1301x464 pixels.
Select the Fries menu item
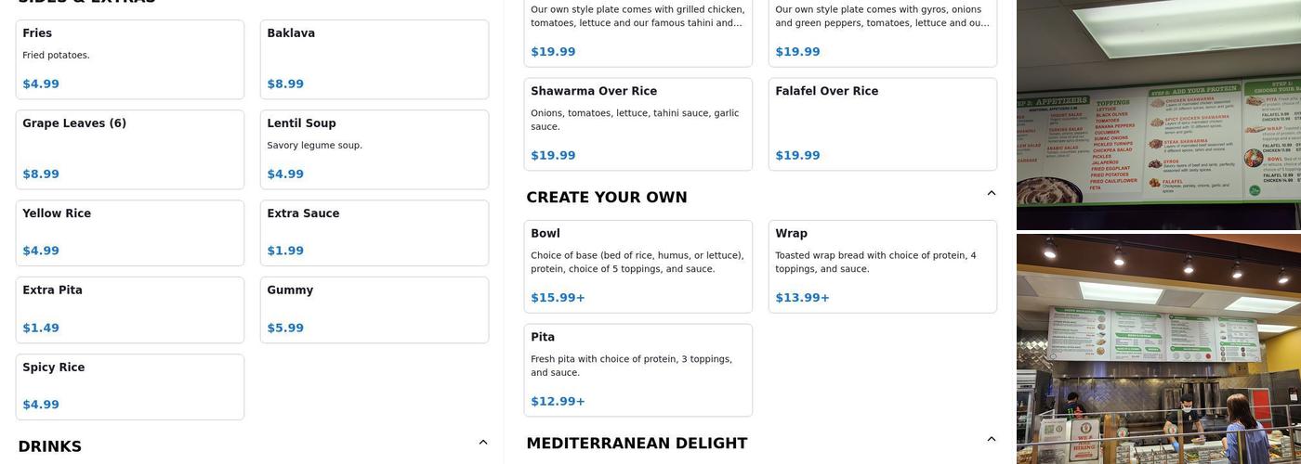130,59
